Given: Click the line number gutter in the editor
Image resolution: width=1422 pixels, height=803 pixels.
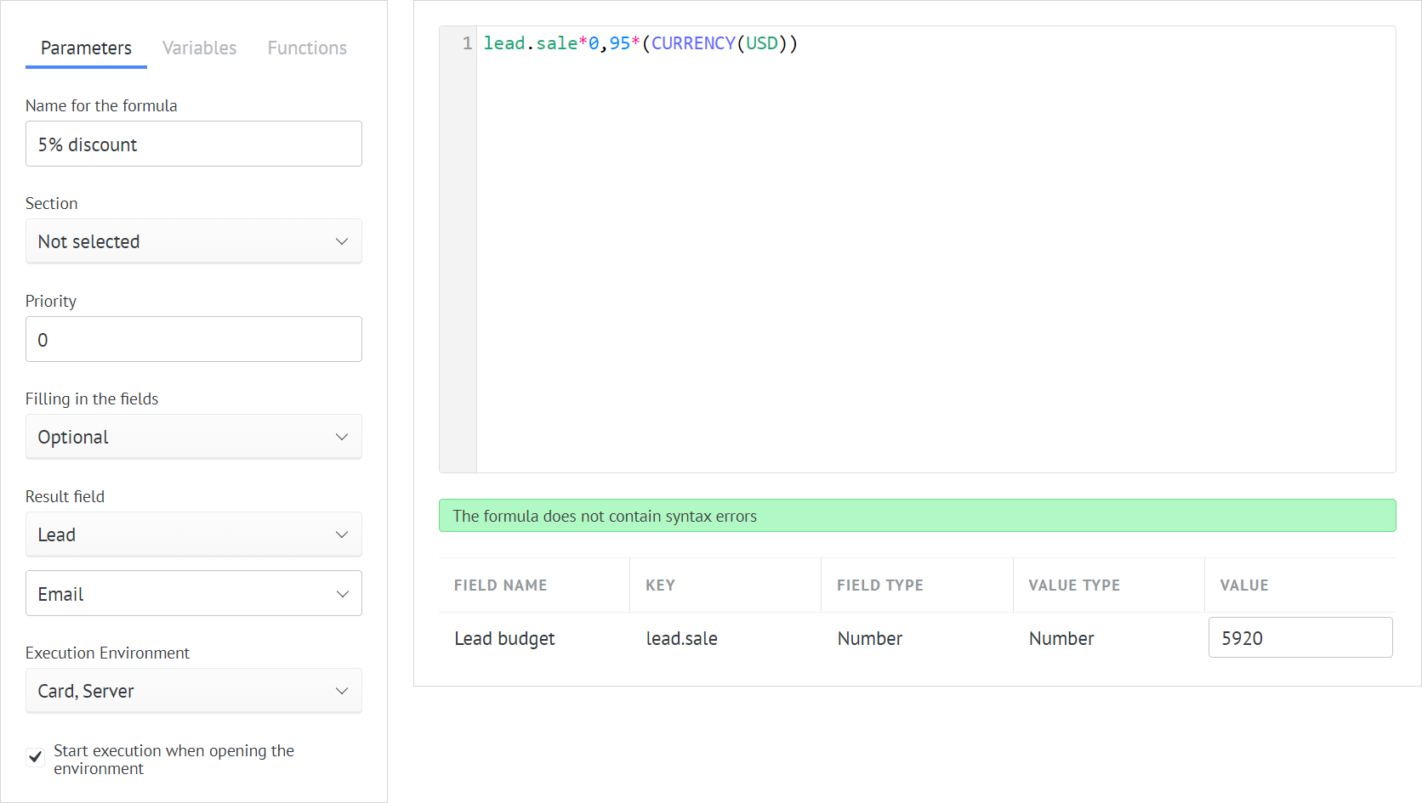Looking at the screenshot, I should coord(466,43).
